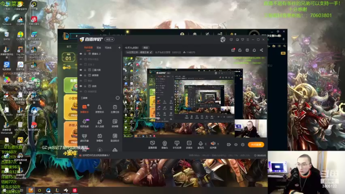Click the lol云顶之弈 category label
This screenshot has width=345, height=194.
click(138, 52)
